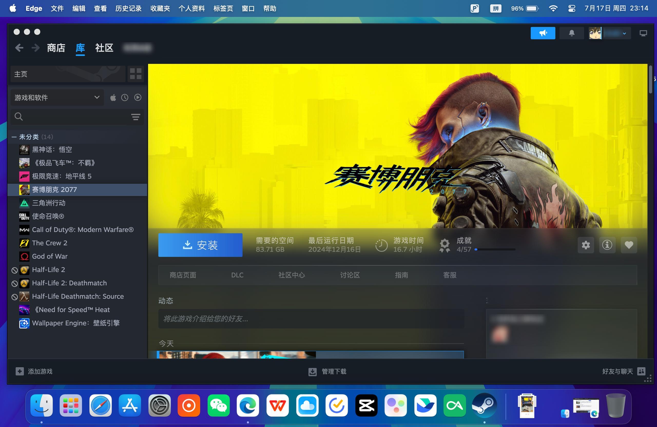The height and width of the screenshot is (427, 657).
Task: Select 赛博朋克 2077 in library list
Action: pos(78,190)
